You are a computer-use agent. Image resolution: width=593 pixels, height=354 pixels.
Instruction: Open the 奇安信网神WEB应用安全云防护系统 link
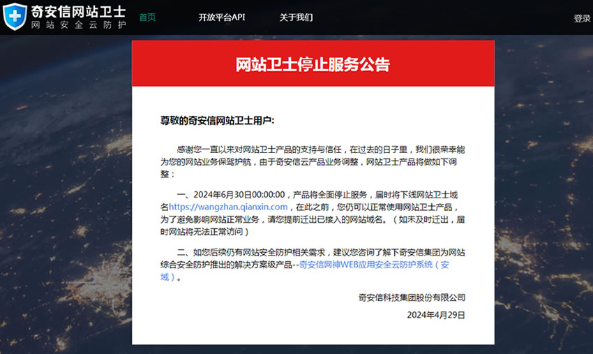pyautogui.click(x=305, y=271)
